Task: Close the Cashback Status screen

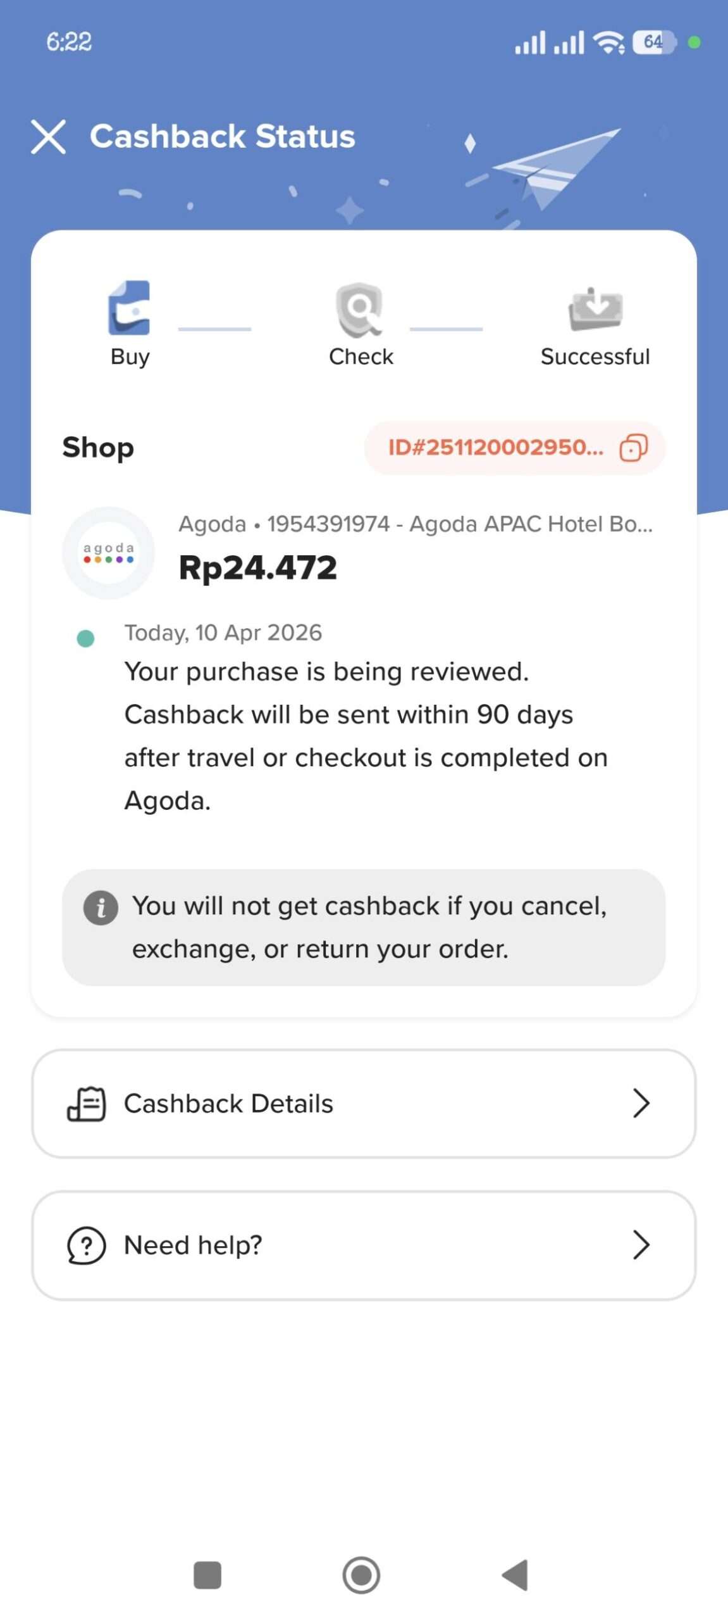Action: pyautogui.click(x=48, y=137)
